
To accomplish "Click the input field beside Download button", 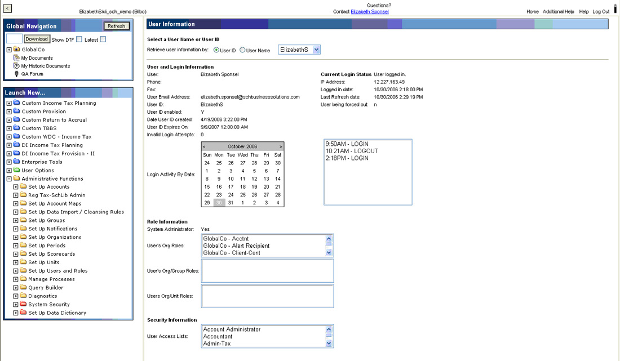I will click(x=14, y=39).
